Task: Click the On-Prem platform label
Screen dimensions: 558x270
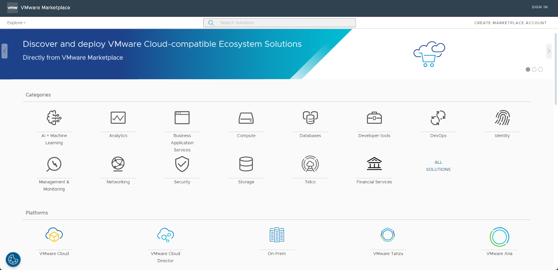Action: click(x=277, y=254)
